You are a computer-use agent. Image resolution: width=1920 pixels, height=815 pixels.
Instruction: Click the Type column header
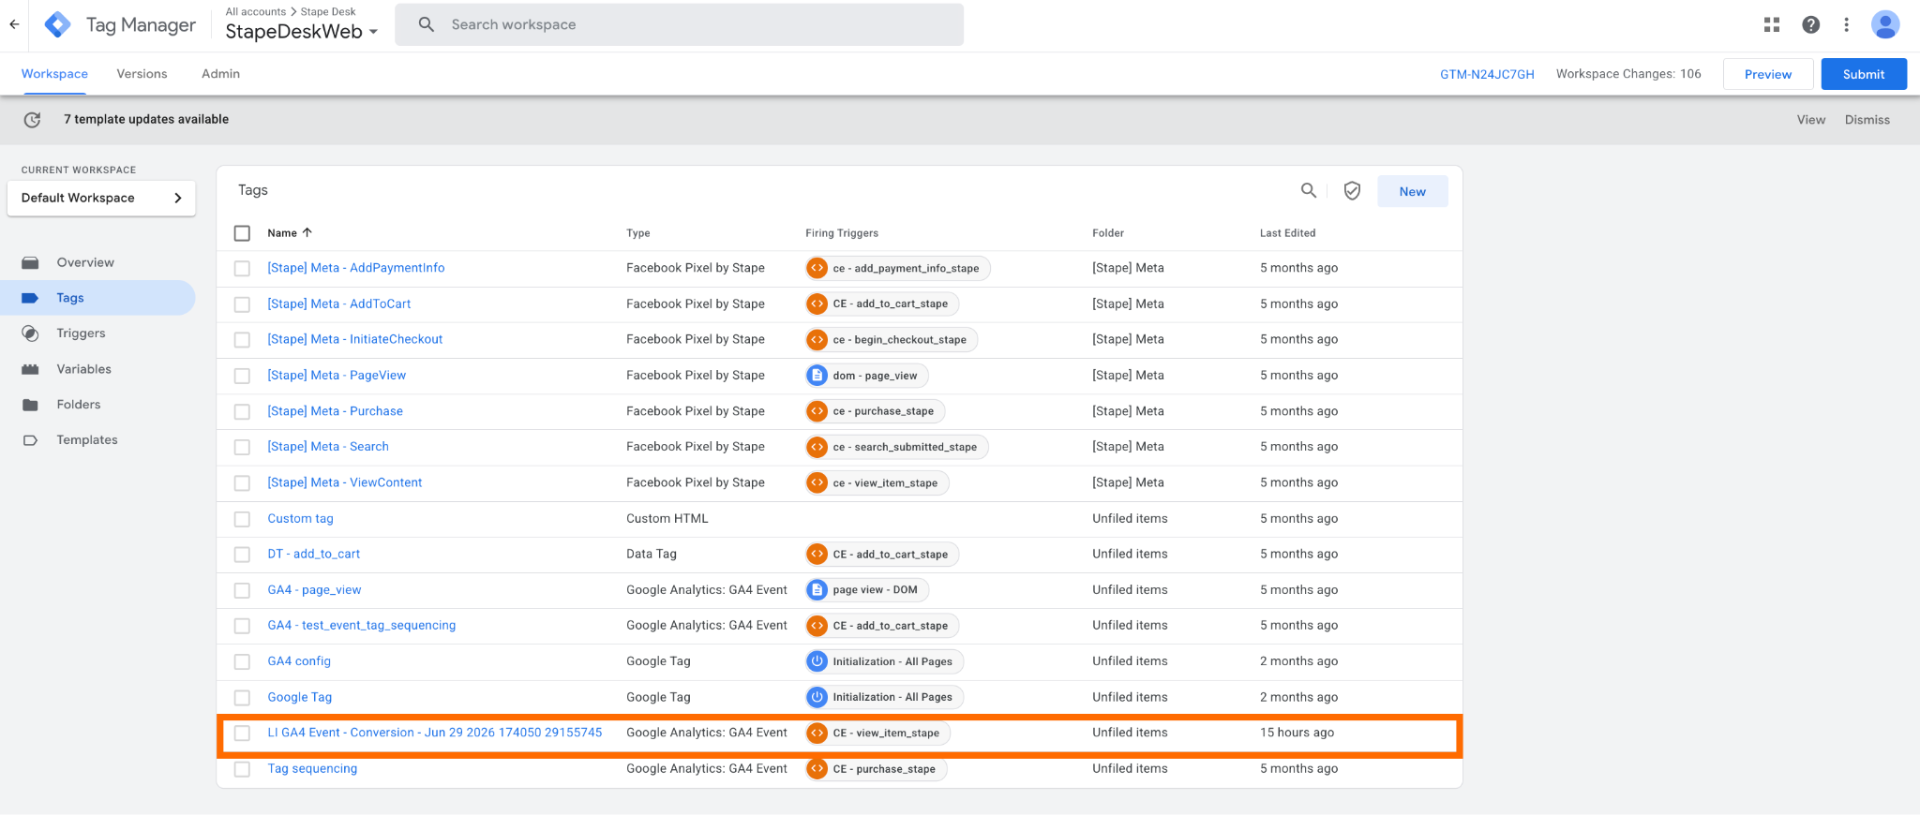pyautogui.click(x=638, y=232)
